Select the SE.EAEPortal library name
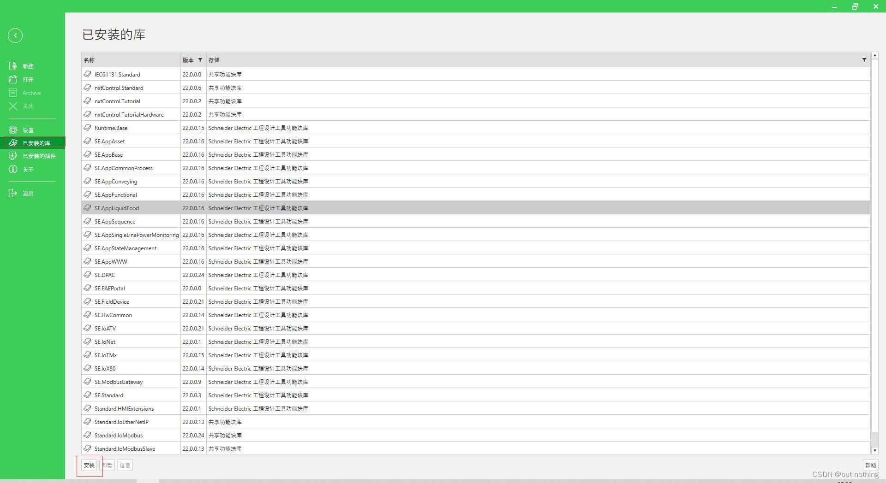The height and width of the screenshot is (483, 886). click(x=109, y=289)
